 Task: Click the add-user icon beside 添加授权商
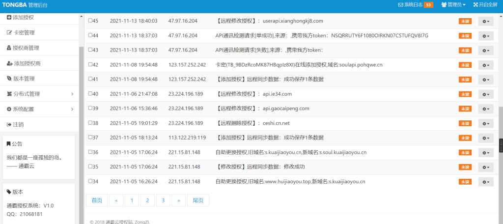point(10,63)
